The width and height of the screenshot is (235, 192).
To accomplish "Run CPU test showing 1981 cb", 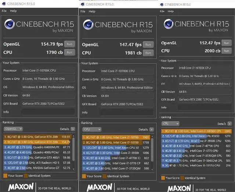I will point(148,53).
